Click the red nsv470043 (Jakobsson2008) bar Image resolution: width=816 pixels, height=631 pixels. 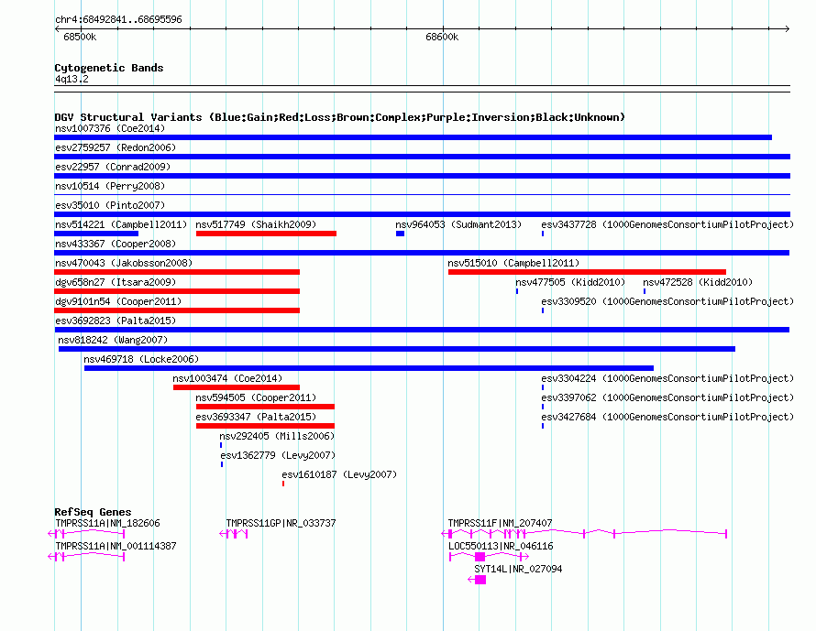pos(177,272)
